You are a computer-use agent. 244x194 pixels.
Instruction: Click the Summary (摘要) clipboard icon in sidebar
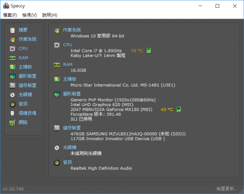click(13, 30)
